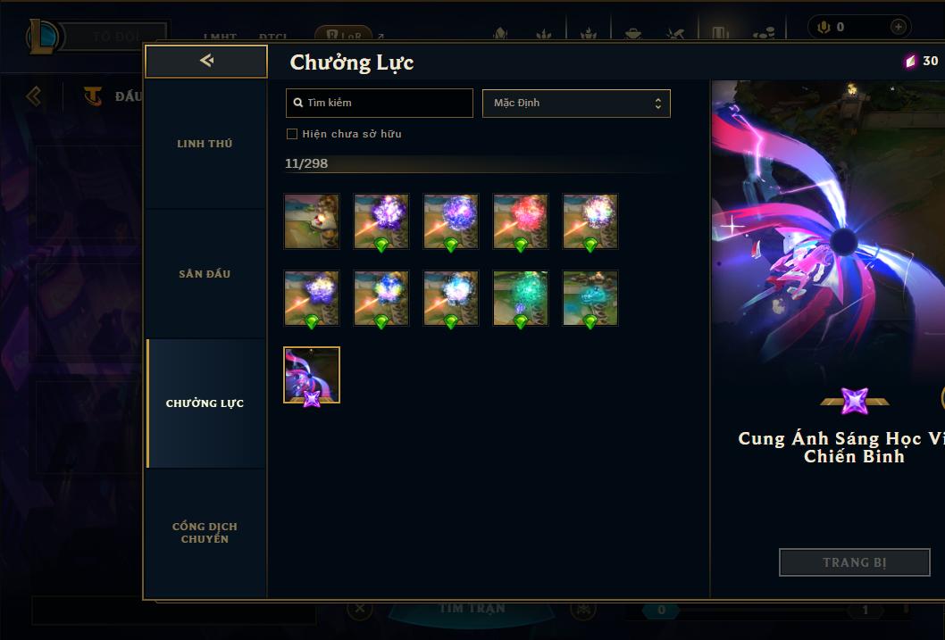Click the purple currency icon near 30

coord(910,61)
